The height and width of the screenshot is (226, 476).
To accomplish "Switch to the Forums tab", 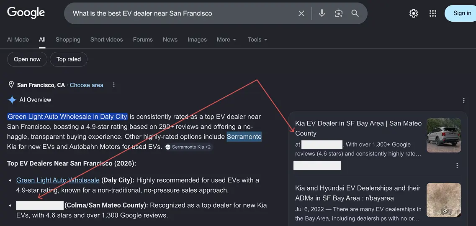I will click(143, 40).
